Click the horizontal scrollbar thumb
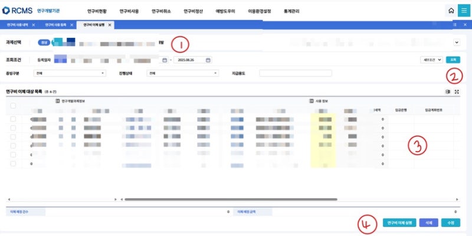472x236 pixels. pos(231,199)
